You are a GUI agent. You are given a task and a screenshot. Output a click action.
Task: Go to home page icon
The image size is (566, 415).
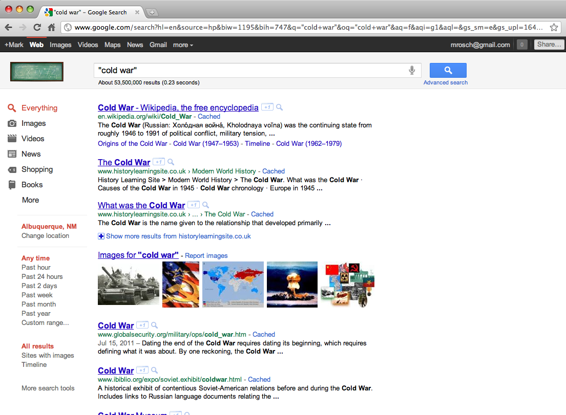tap(52, 28)
